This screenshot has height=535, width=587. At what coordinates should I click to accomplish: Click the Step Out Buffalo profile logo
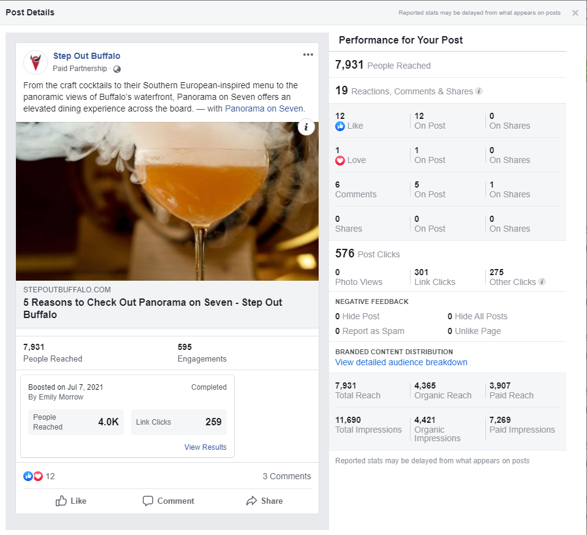pyautogui.click(x=36, y=62)
